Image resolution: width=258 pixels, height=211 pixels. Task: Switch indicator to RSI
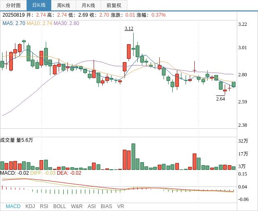click(x=44, y=206)
